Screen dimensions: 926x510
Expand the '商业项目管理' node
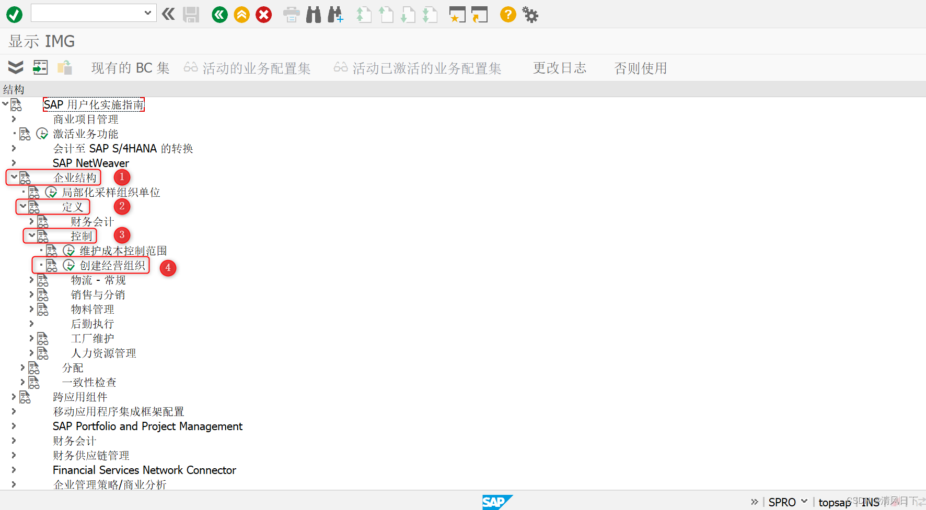(x=14, y=119)
